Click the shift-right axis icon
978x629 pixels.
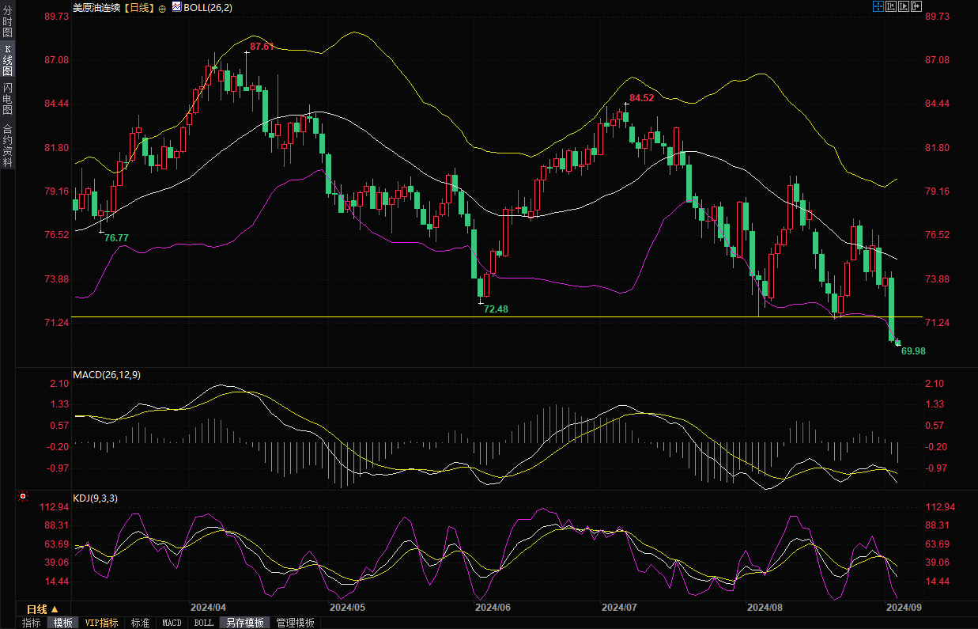click(x=917, y=6)
